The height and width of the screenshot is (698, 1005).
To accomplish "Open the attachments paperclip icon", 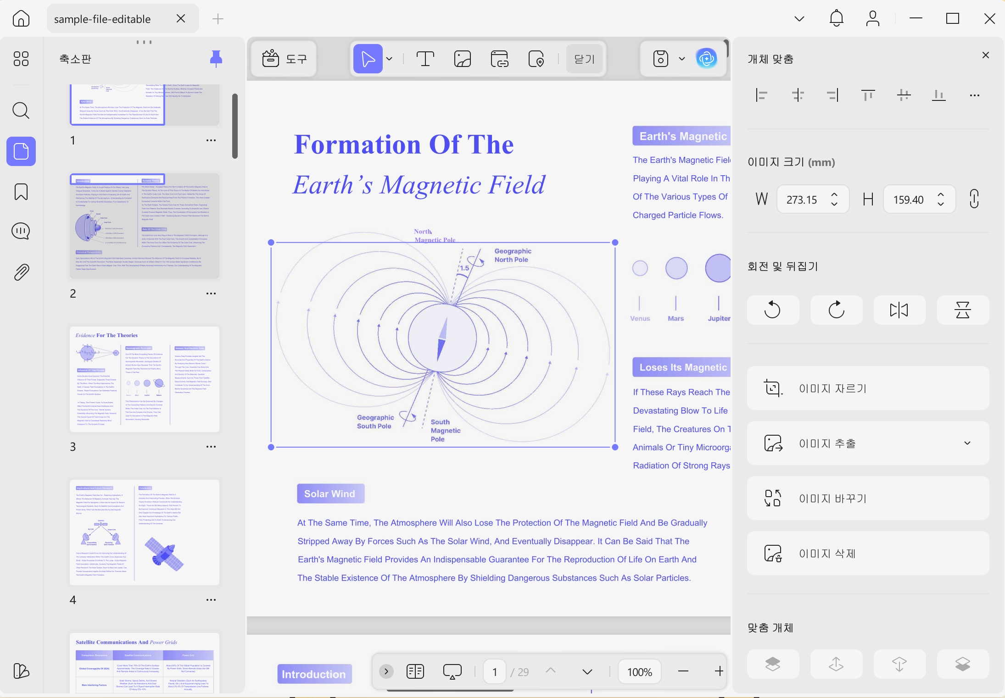I will point(21,272).
